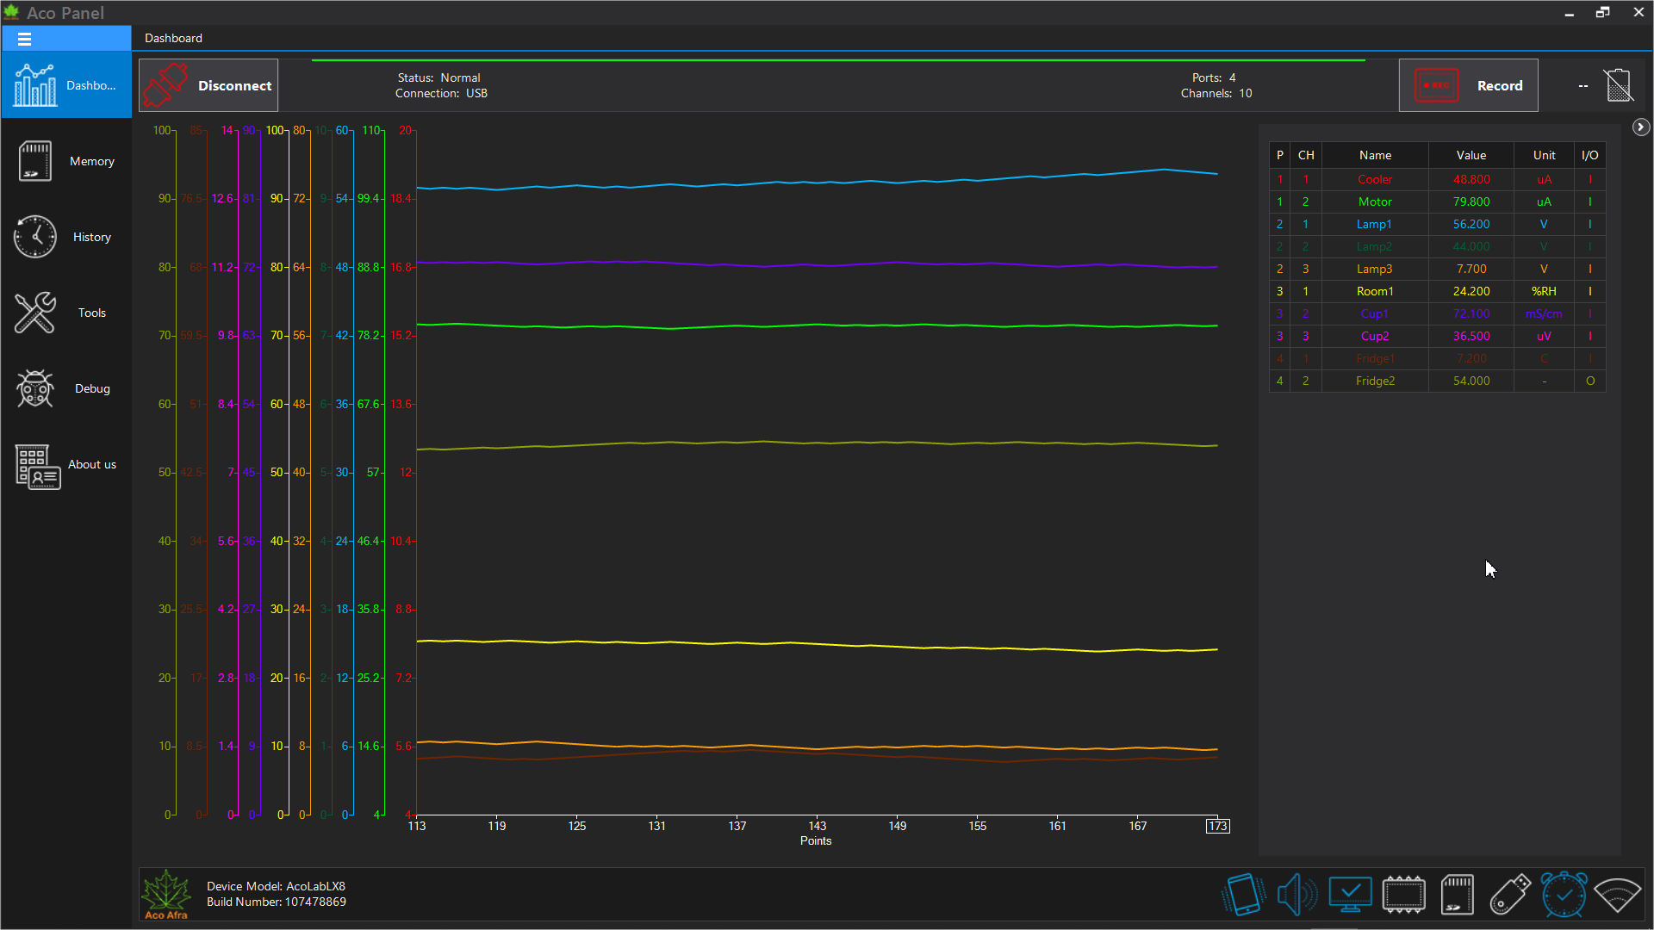Open the Debug sidebar section

[x=66, y=388]
